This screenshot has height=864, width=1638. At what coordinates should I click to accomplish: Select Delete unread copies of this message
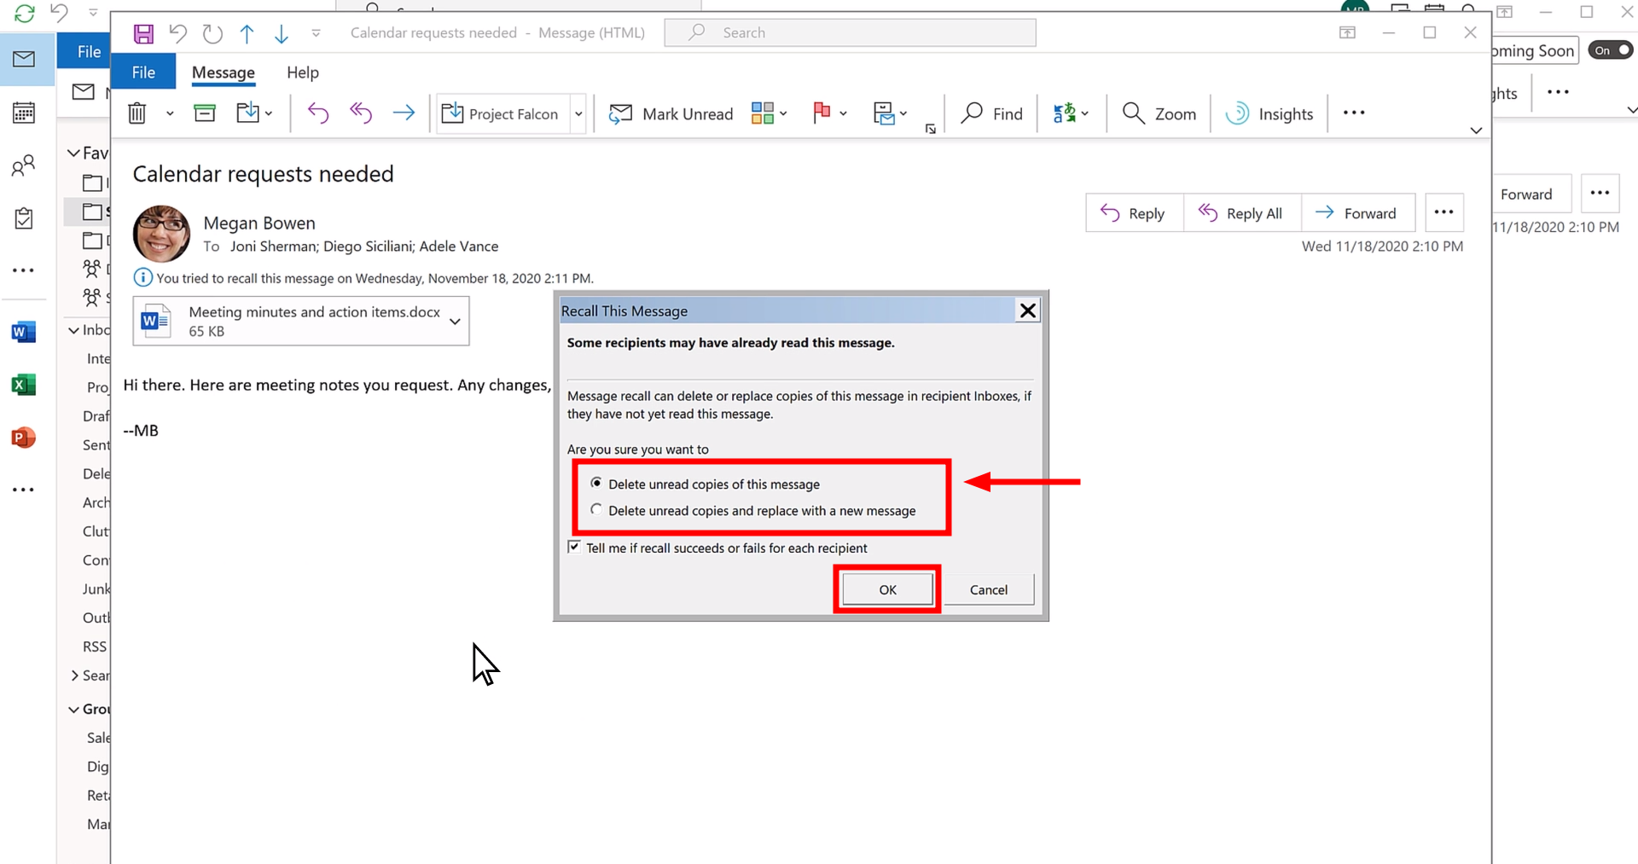tap(596, 484)
